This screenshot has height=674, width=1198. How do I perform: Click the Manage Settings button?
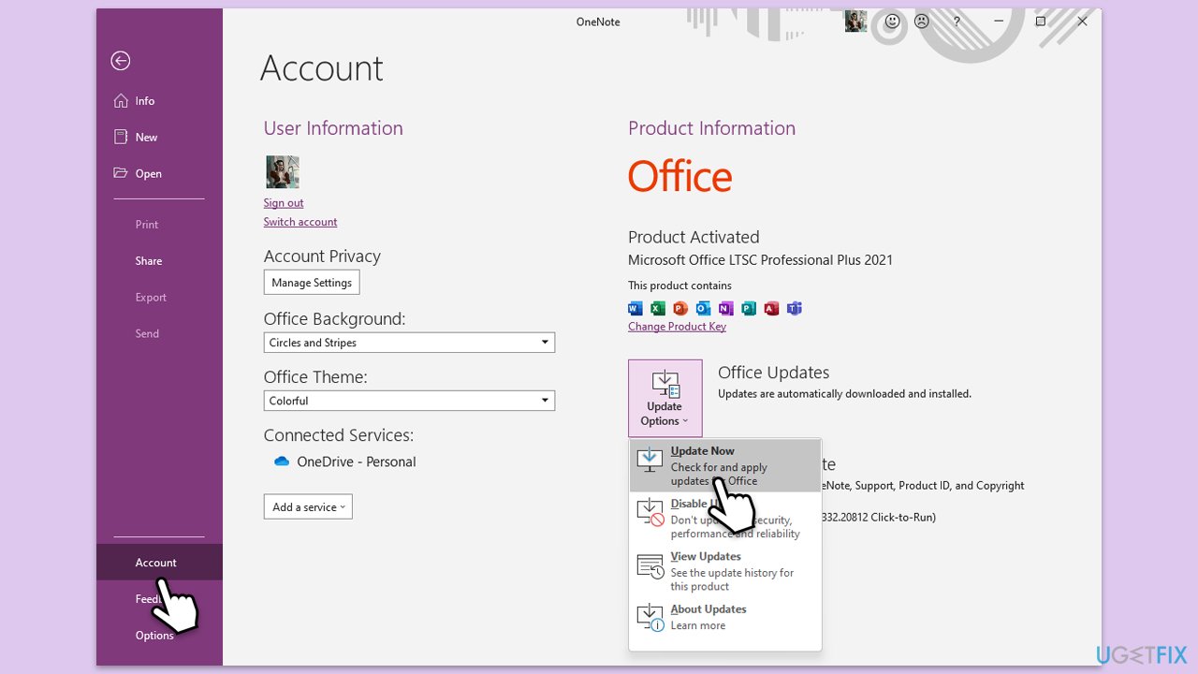click(312, 283)
